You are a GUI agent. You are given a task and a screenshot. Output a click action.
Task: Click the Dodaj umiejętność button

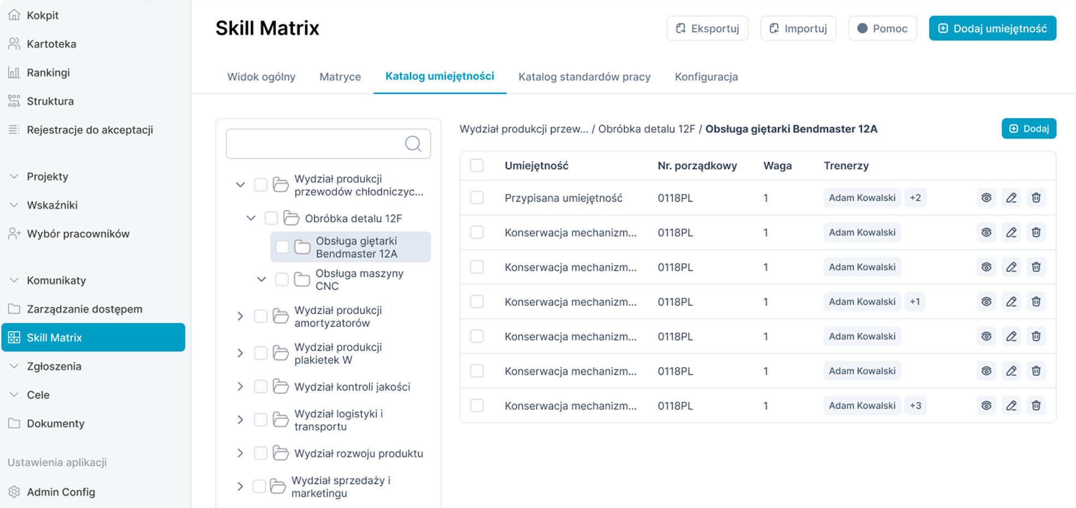click(x=992, y=28)
